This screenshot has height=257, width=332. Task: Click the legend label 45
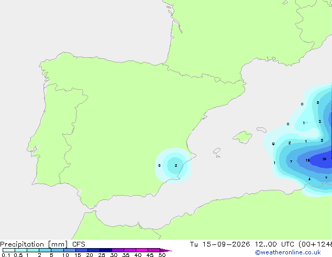click(150, 255)
